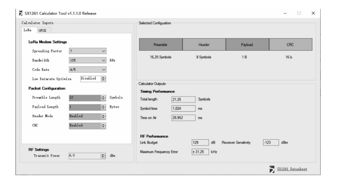Select the Preamble block in packet diagram
Screen dimensions: 338x178
[x=161, y=45]
